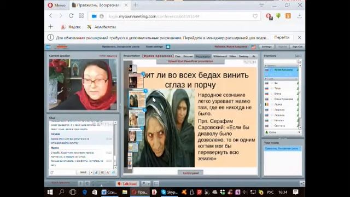Open the Online status dropdown
This screenshot has width=350, height=197.
tap(283, 132)
